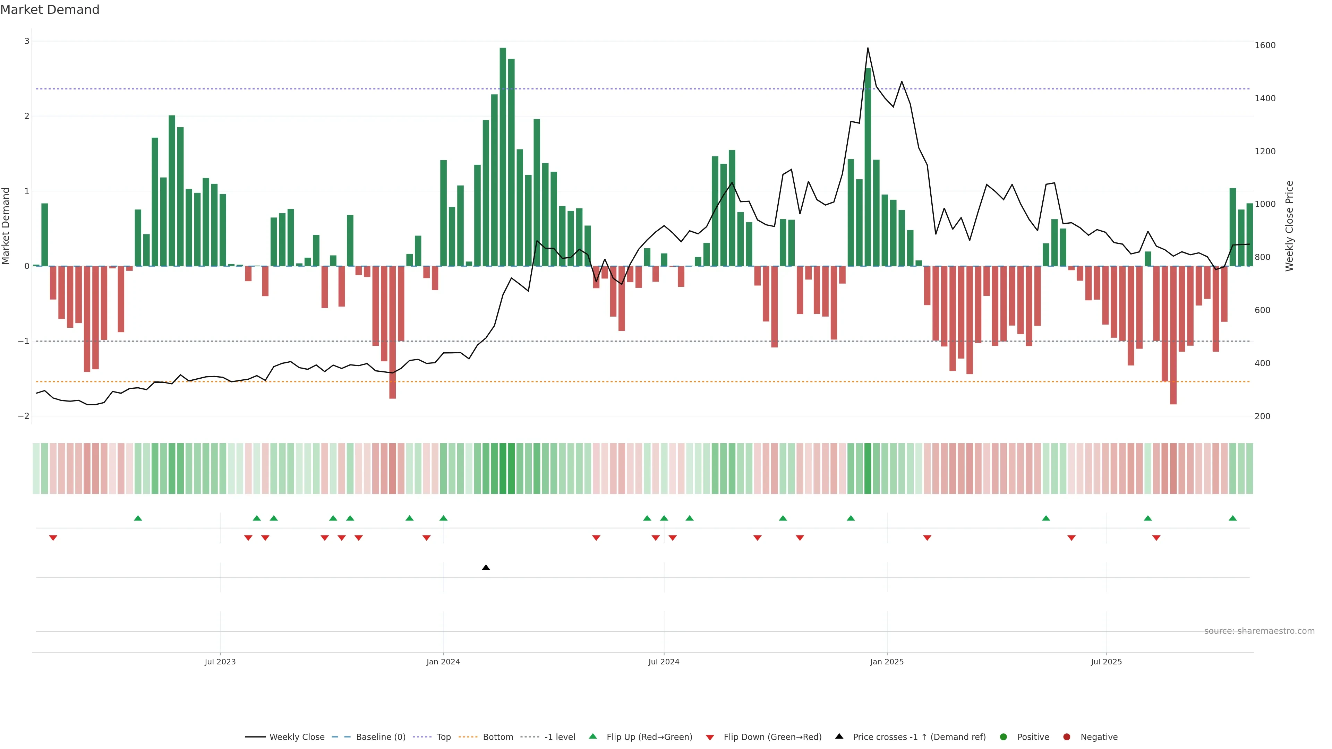The height and width of the screenshot is (749, 1332).
Task: Click the last green flip-up marker at far right
Action: pos(1232,518)
